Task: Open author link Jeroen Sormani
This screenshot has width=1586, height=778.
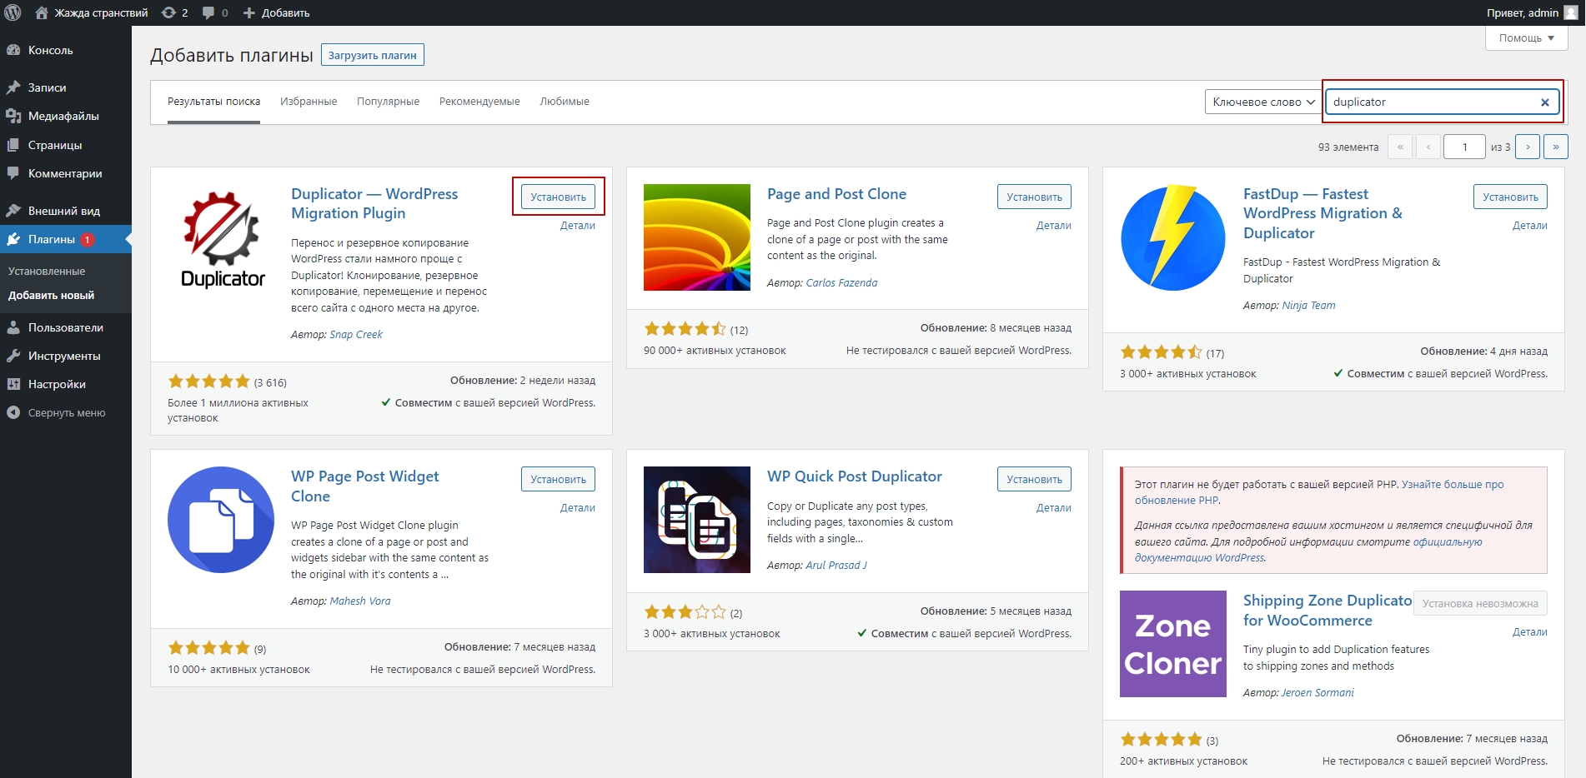Action: [x=1317, y=692]
